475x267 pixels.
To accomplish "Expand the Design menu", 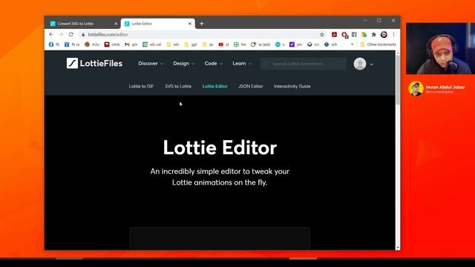I will 183,63.
